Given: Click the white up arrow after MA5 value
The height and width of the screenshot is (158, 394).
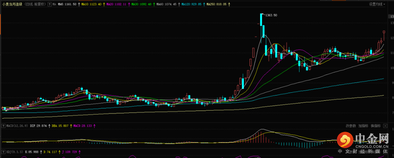Looking at the screenshot, I should 79,4.
